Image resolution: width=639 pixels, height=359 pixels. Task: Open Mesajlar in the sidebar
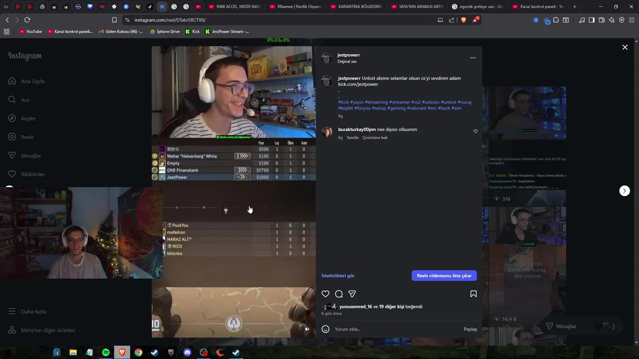coord(24,156)
